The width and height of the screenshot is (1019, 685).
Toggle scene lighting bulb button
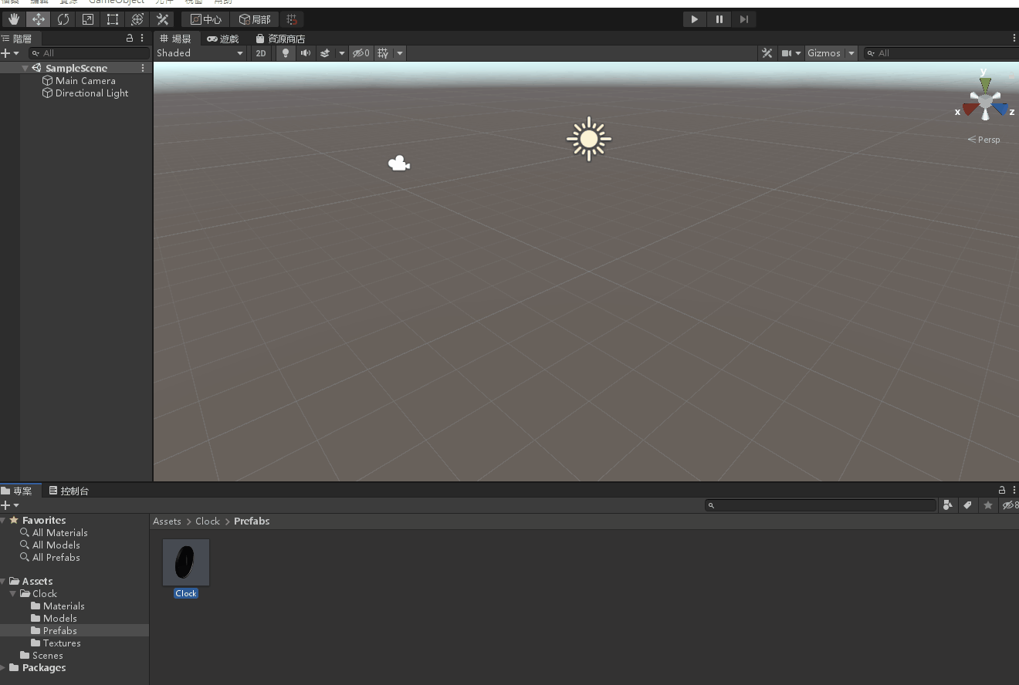coord(286,53)
